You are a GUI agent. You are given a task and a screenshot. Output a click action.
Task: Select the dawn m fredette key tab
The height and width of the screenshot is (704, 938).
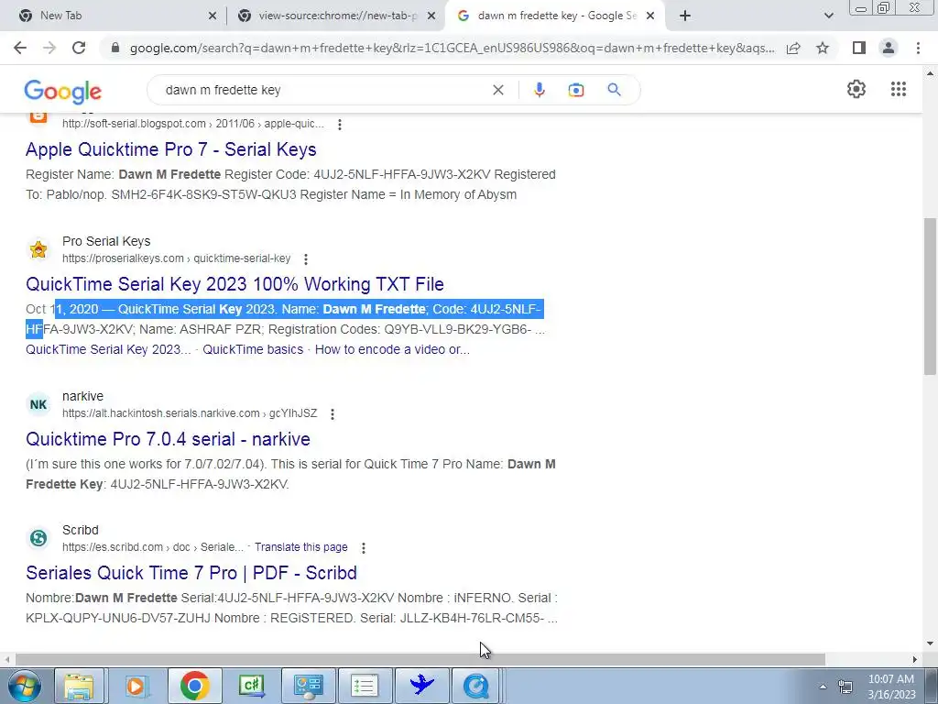pos(556,16)
